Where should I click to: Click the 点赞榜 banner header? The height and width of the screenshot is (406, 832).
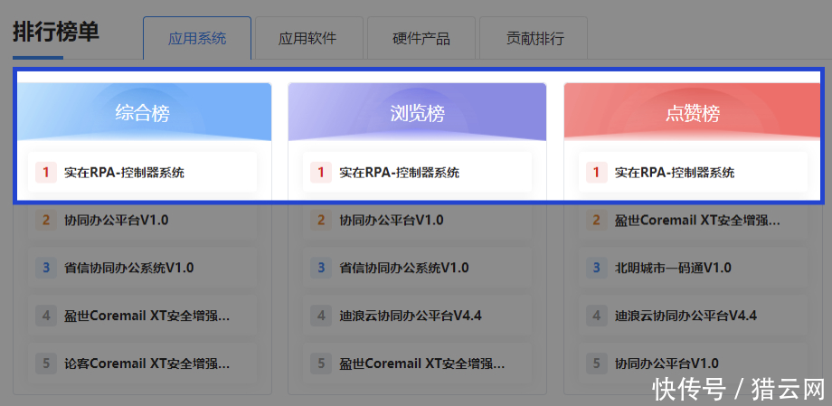click(693, 113)
